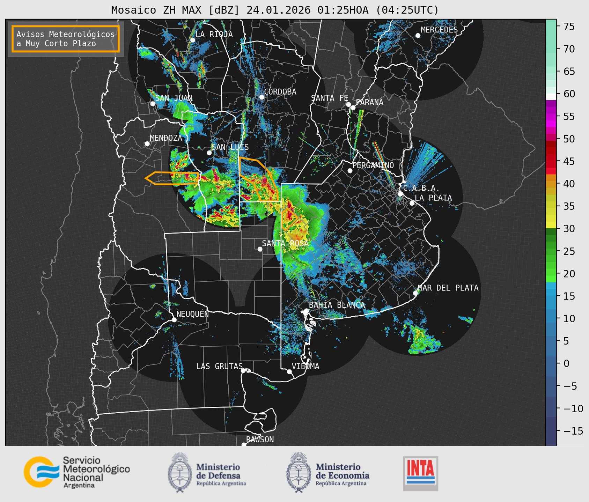Click the LAS GRUTAS city label
The width and height of the screenshot is (589, 502).
coord(219,366)
